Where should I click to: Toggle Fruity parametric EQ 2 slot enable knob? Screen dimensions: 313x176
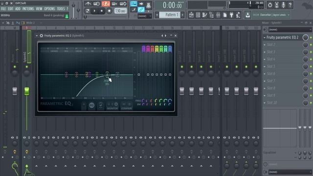(x=305, y=38)
